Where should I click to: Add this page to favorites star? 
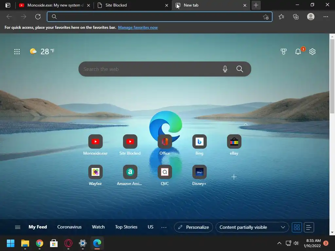pyautogui.click(x=266, y=17)
